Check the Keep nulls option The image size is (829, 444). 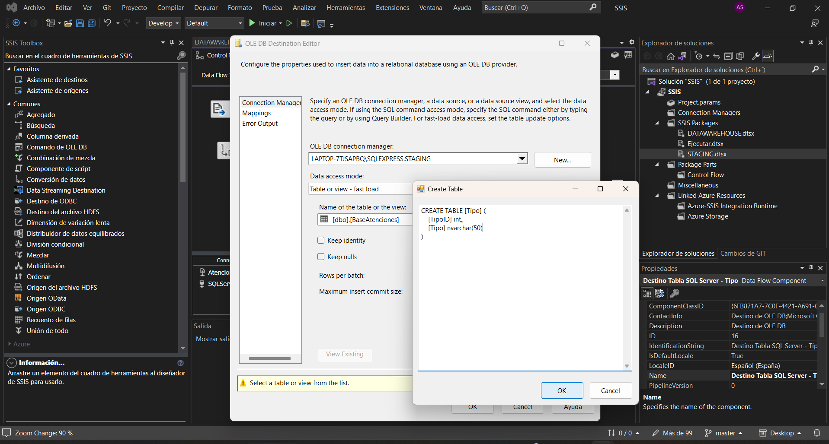321,257
